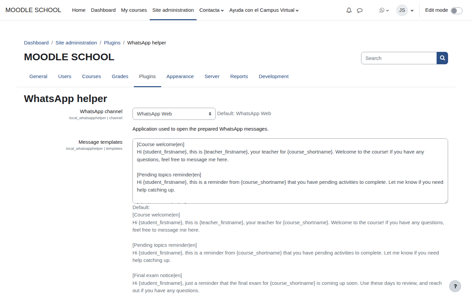Click the 'local_whatsapphelper | channel' setting name
The width and height of the screenshot is (472, 303).
tap(96, 118)
